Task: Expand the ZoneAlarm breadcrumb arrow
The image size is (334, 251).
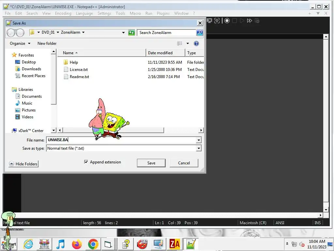Action: coord(83,32)
